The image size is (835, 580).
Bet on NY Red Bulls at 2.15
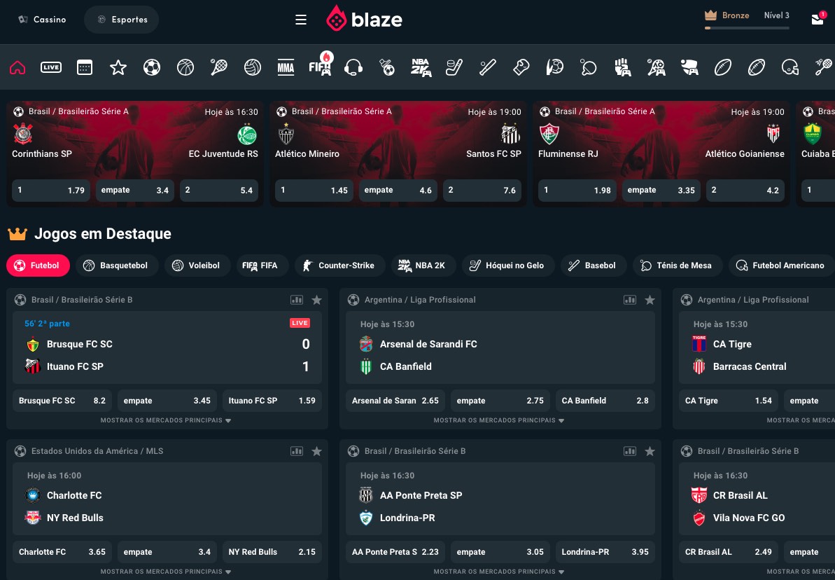[x=272, y=552]
